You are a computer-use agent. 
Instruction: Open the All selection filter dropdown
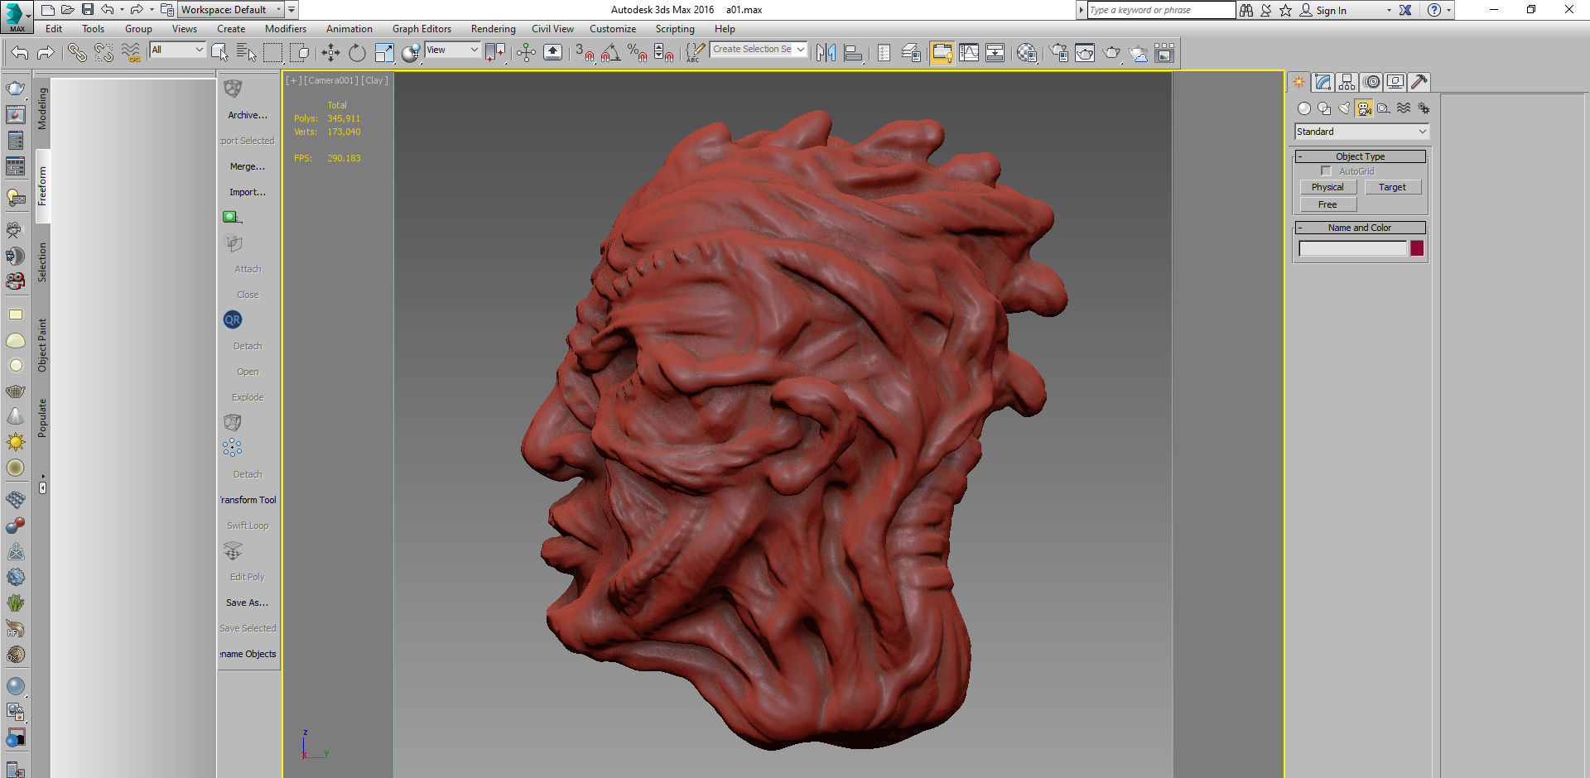pyautogui.click(x=177, y=50)
